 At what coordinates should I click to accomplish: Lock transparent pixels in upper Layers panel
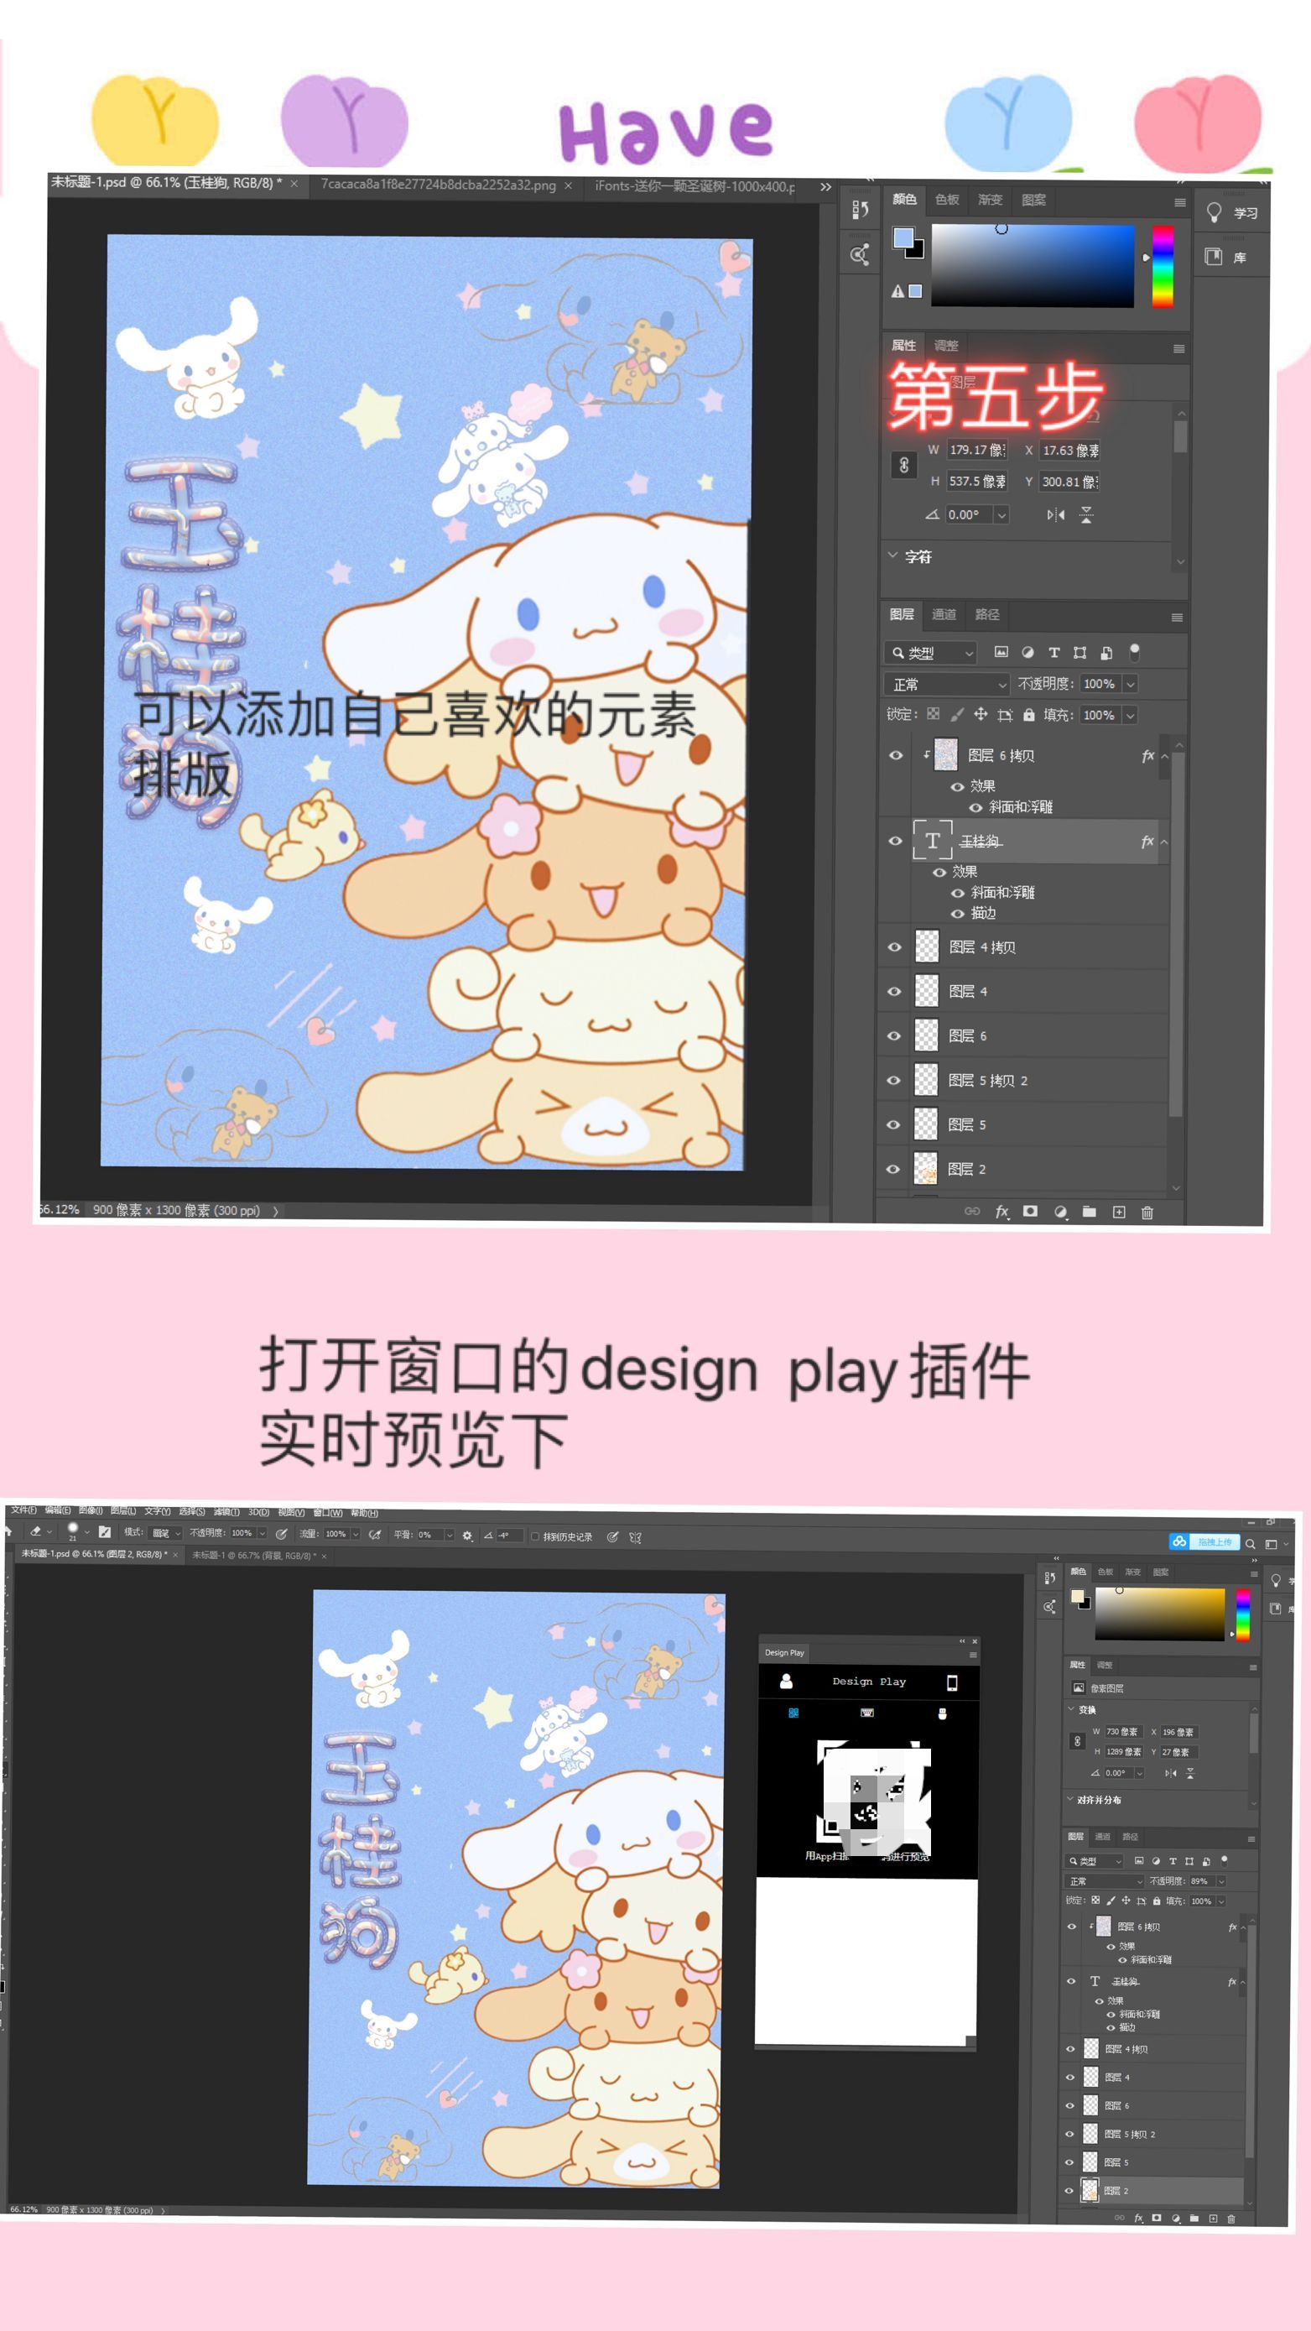click(x=933, y=714)
